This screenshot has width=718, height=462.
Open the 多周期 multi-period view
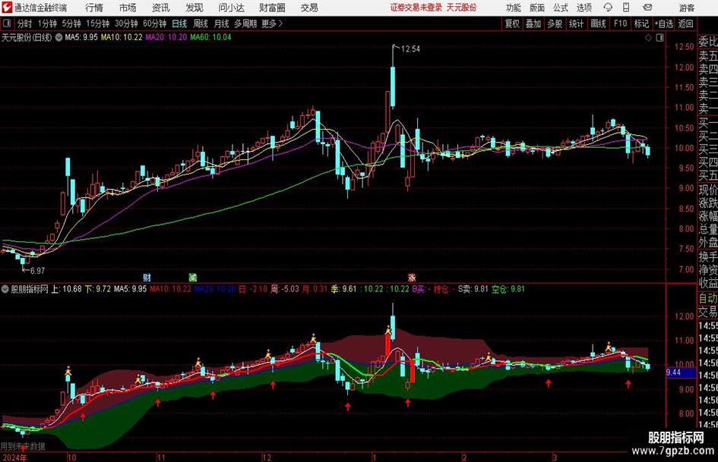click(245, 24)
